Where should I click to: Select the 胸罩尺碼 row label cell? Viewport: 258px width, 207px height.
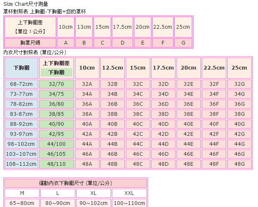coord(30,43)
